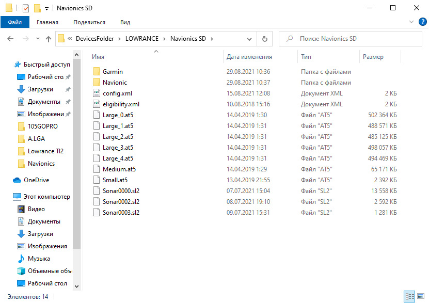Select the eligibility.xml file icon
The image size is (429, 303).
point(97,104)
